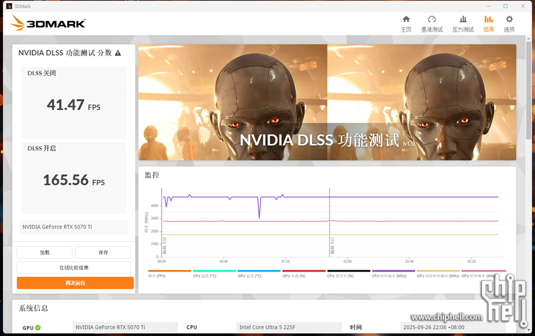Click the RTX 5070 Ti name under the scores

coord(57,227)
